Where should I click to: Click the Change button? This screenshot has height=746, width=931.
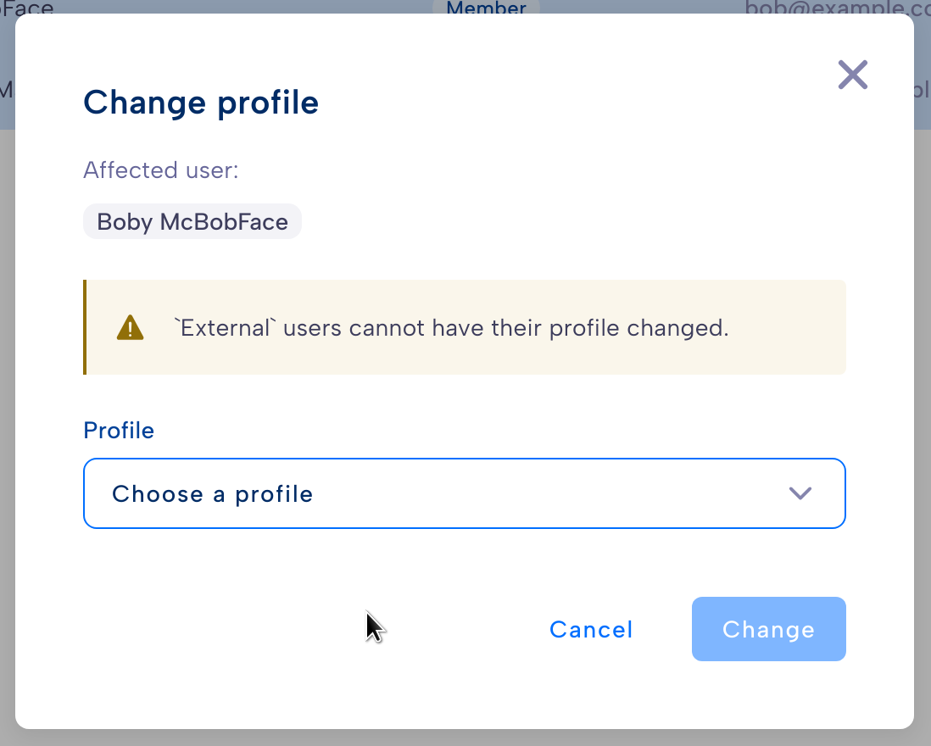click(x=768, y=629)
